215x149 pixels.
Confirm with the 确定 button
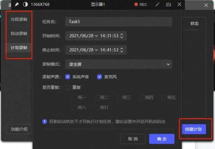(x=162, y=139)
